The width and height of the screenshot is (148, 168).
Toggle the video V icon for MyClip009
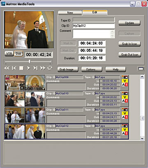(x=125, y=81)
